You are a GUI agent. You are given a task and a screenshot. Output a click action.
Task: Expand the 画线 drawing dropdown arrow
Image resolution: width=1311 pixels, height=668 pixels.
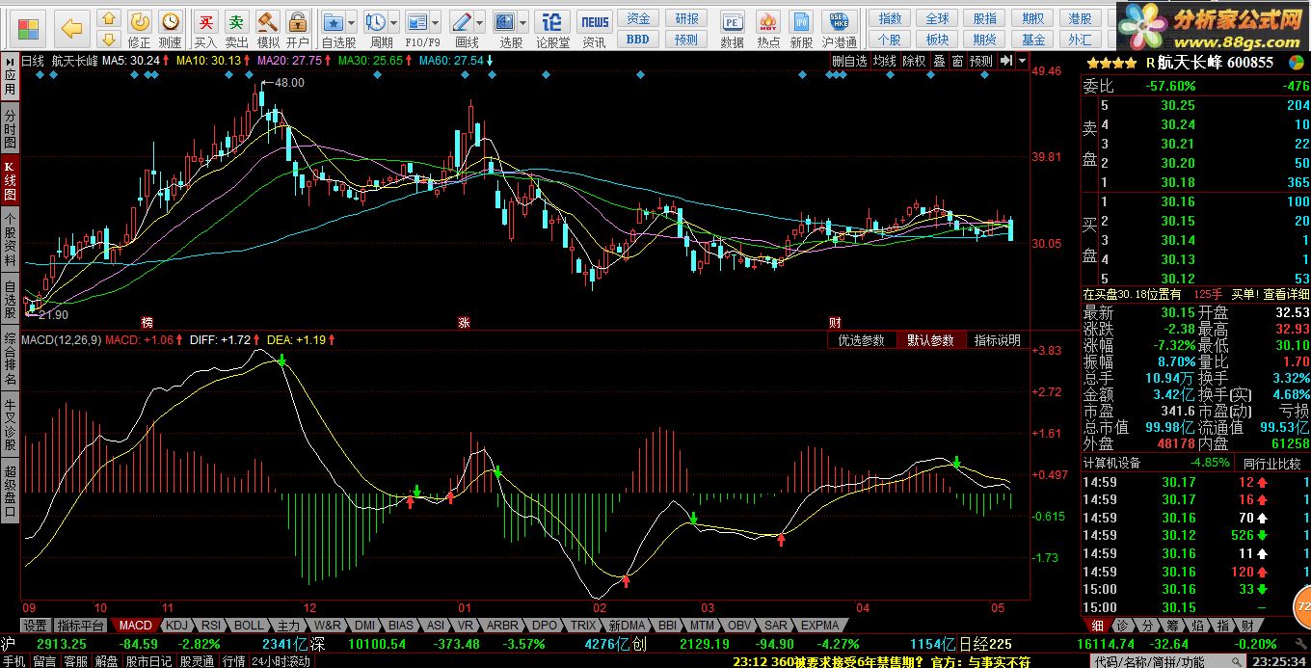click(x=481, y=22)
